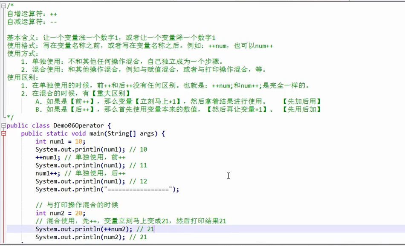Screen dimensions: 405x246
Task: Click the 'public static void main' line
Action: click(x=93, y=133)
